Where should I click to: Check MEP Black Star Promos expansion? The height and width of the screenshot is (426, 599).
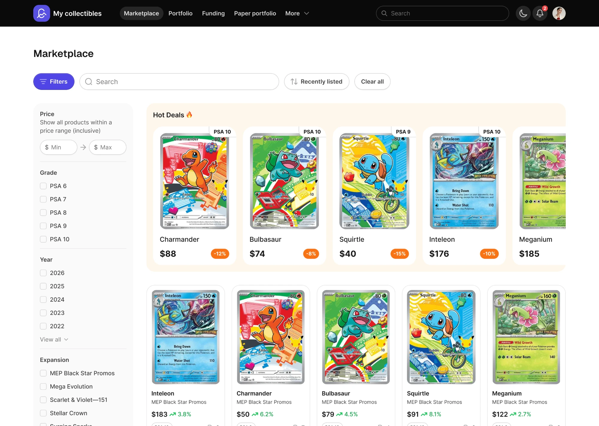(43, 373)
